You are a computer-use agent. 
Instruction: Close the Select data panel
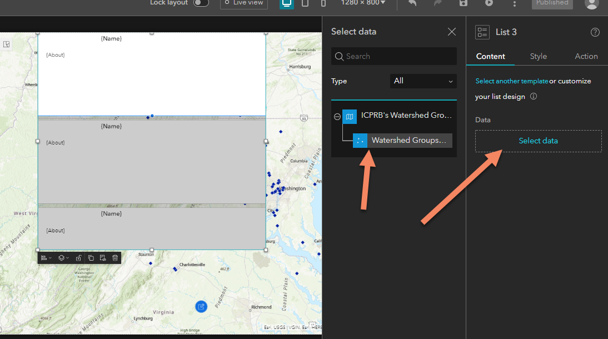coord(452,32)
